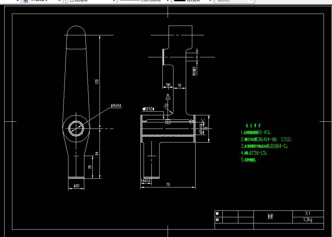332x237 pixels.
Task: Click requirement line 2 with GB6414-86 CT12
Action: 267,139
